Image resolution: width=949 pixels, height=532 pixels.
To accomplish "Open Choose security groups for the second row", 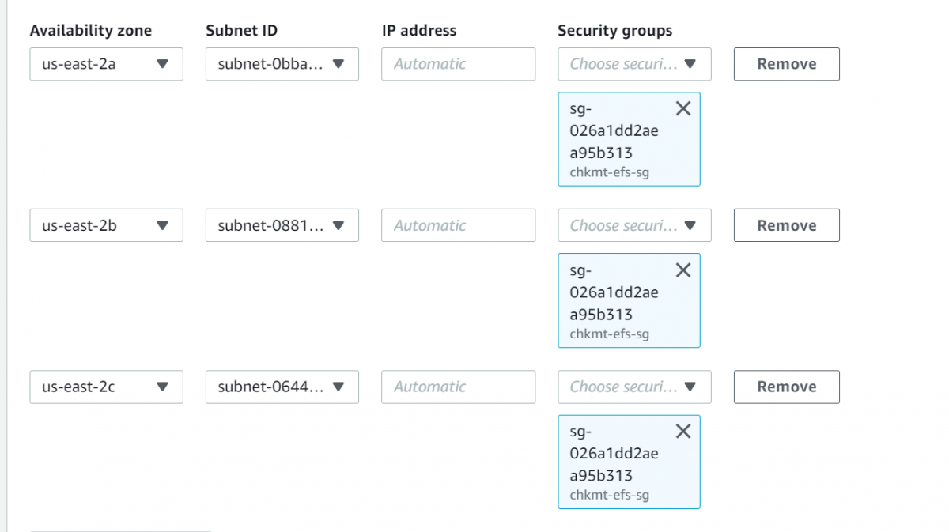I will click(x=633, y=225).
